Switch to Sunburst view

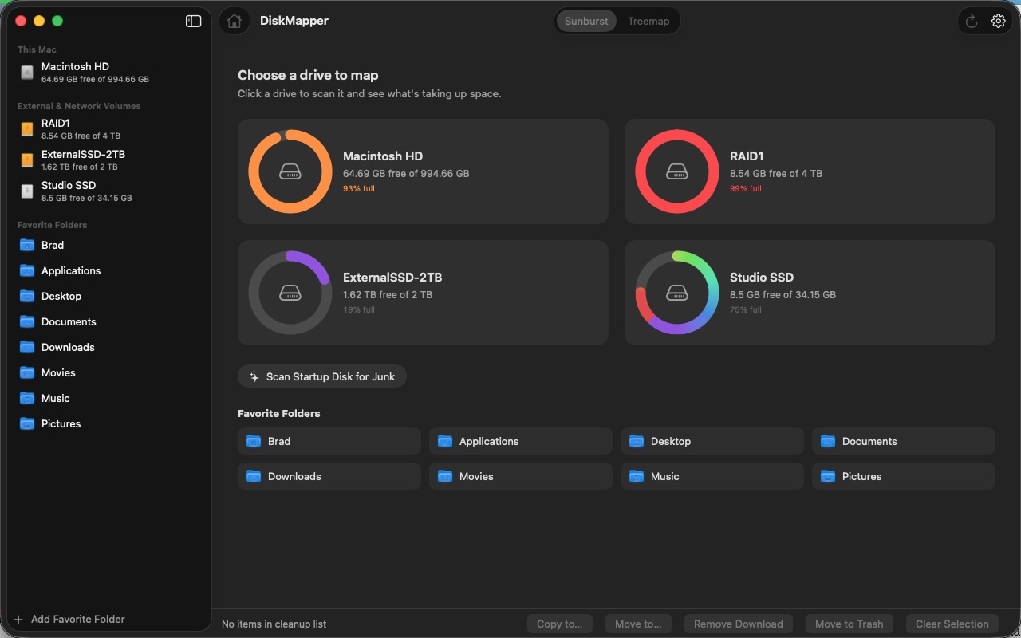tap(586, 22)
